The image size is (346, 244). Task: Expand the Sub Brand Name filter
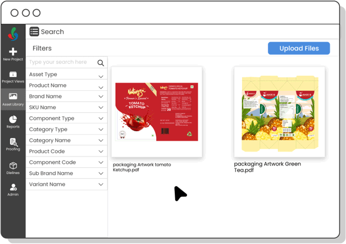tap(66, 173)
